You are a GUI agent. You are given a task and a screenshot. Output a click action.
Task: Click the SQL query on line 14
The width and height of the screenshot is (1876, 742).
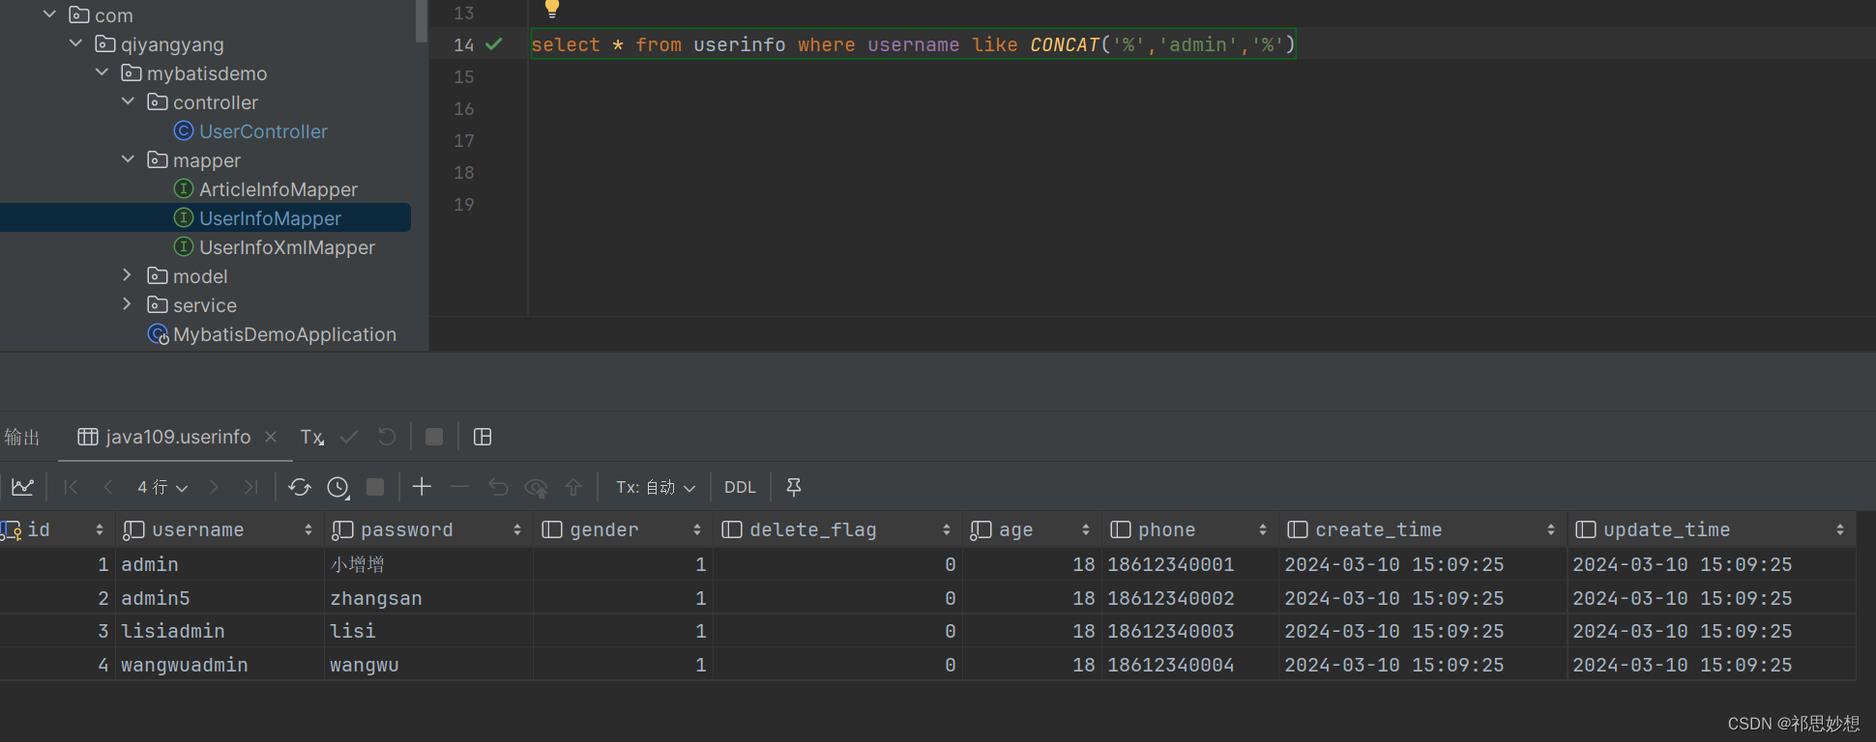(x=913, y=44)
